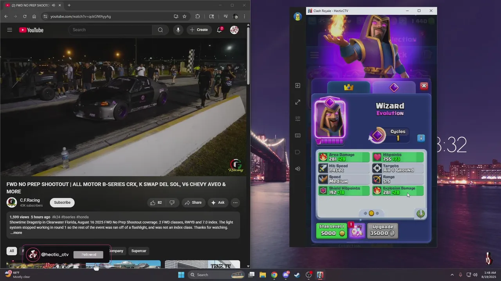
Task: Click the Upgrade 35000 button
Action: (x=382, y=230)
